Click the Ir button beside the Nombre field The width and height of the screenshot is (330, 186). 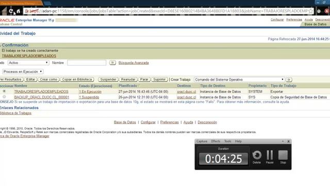112,63
